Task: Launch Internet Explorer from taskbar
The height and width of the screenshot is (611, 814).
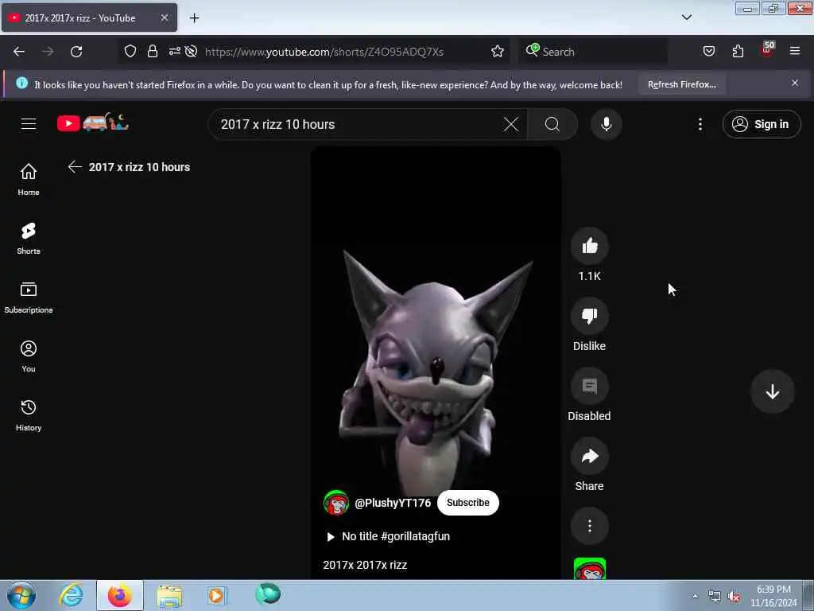Action: point(71,595)
